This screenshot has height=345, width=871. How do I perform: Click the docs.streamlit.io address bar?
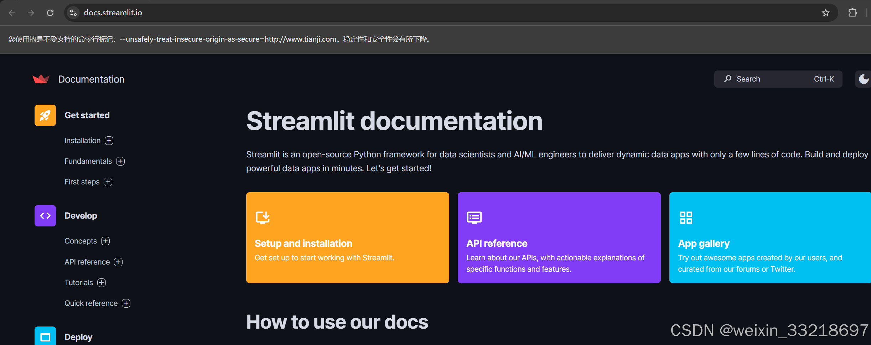click(x=451, y=13)
